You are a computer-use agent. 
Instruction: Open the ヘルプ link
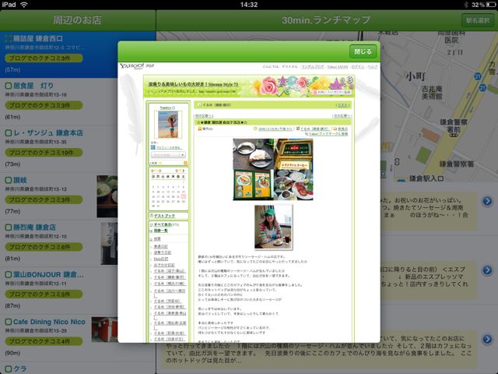[x=372, y=66]
